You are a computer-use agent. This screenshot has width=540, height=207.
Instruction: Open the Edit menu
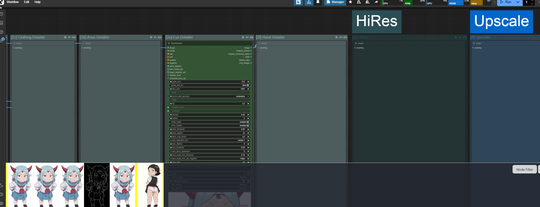click(26, 2)
